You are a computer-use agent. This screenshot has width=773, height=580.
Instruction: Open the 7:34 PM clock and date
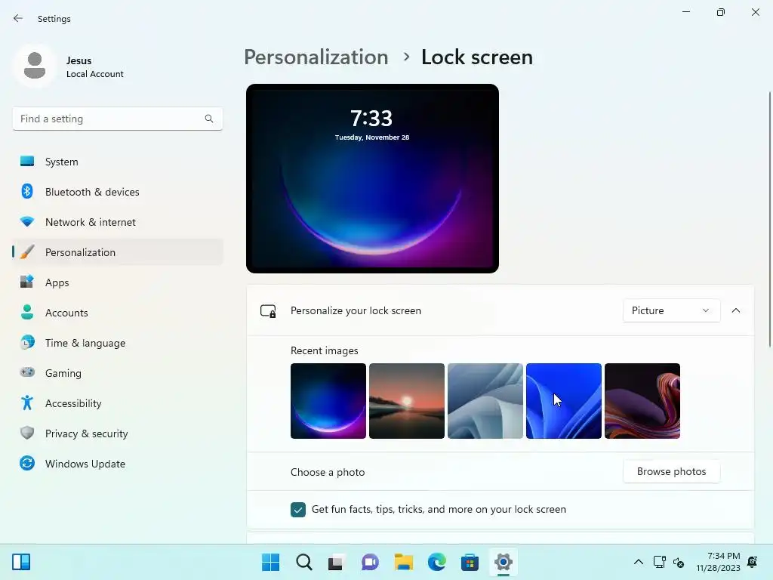pyautogui.click(x=719, y=562)
